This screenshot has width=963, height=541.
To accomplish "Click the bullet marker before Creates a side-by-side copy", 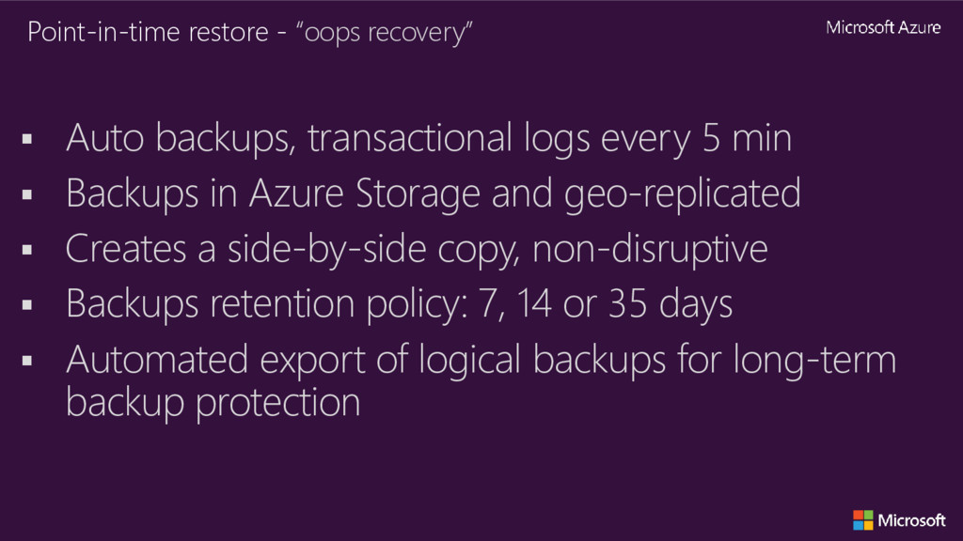I will [x=27, y=250].
